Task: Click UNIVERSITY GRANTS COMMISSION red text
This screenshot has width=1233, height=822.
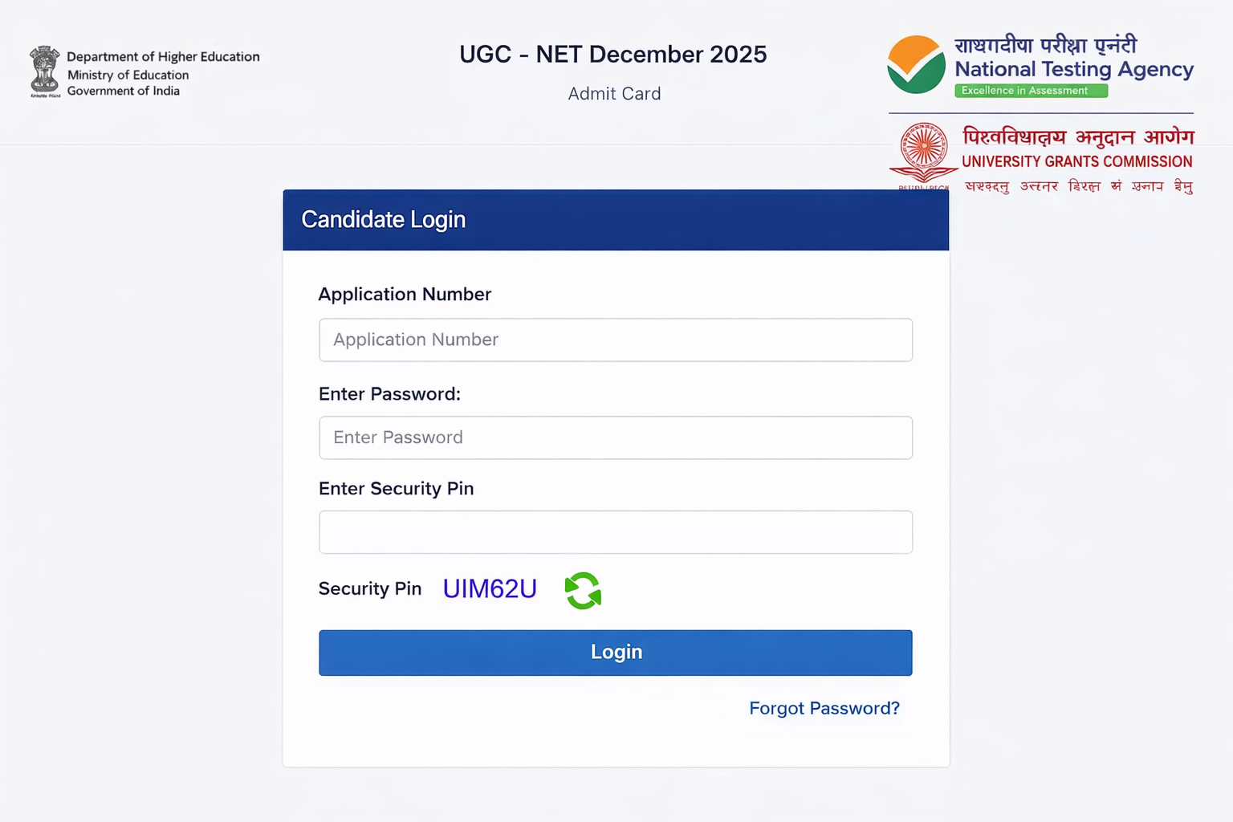Action: coord(1076,161)
